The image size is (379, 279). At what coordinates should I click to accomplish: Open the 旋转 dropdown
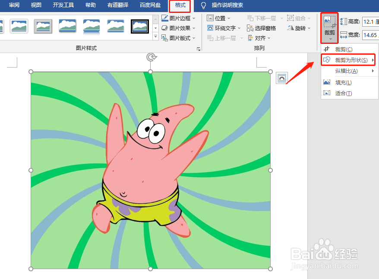point(299,28)
